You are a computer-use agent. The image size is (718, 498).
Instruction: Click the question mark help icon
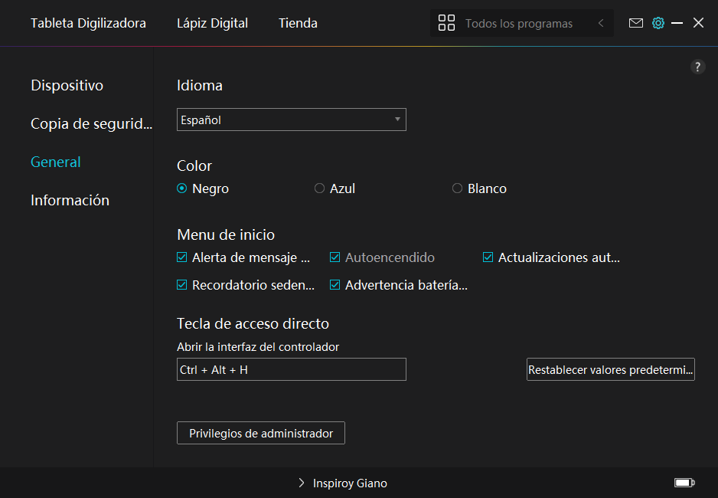tap(697, 67)
